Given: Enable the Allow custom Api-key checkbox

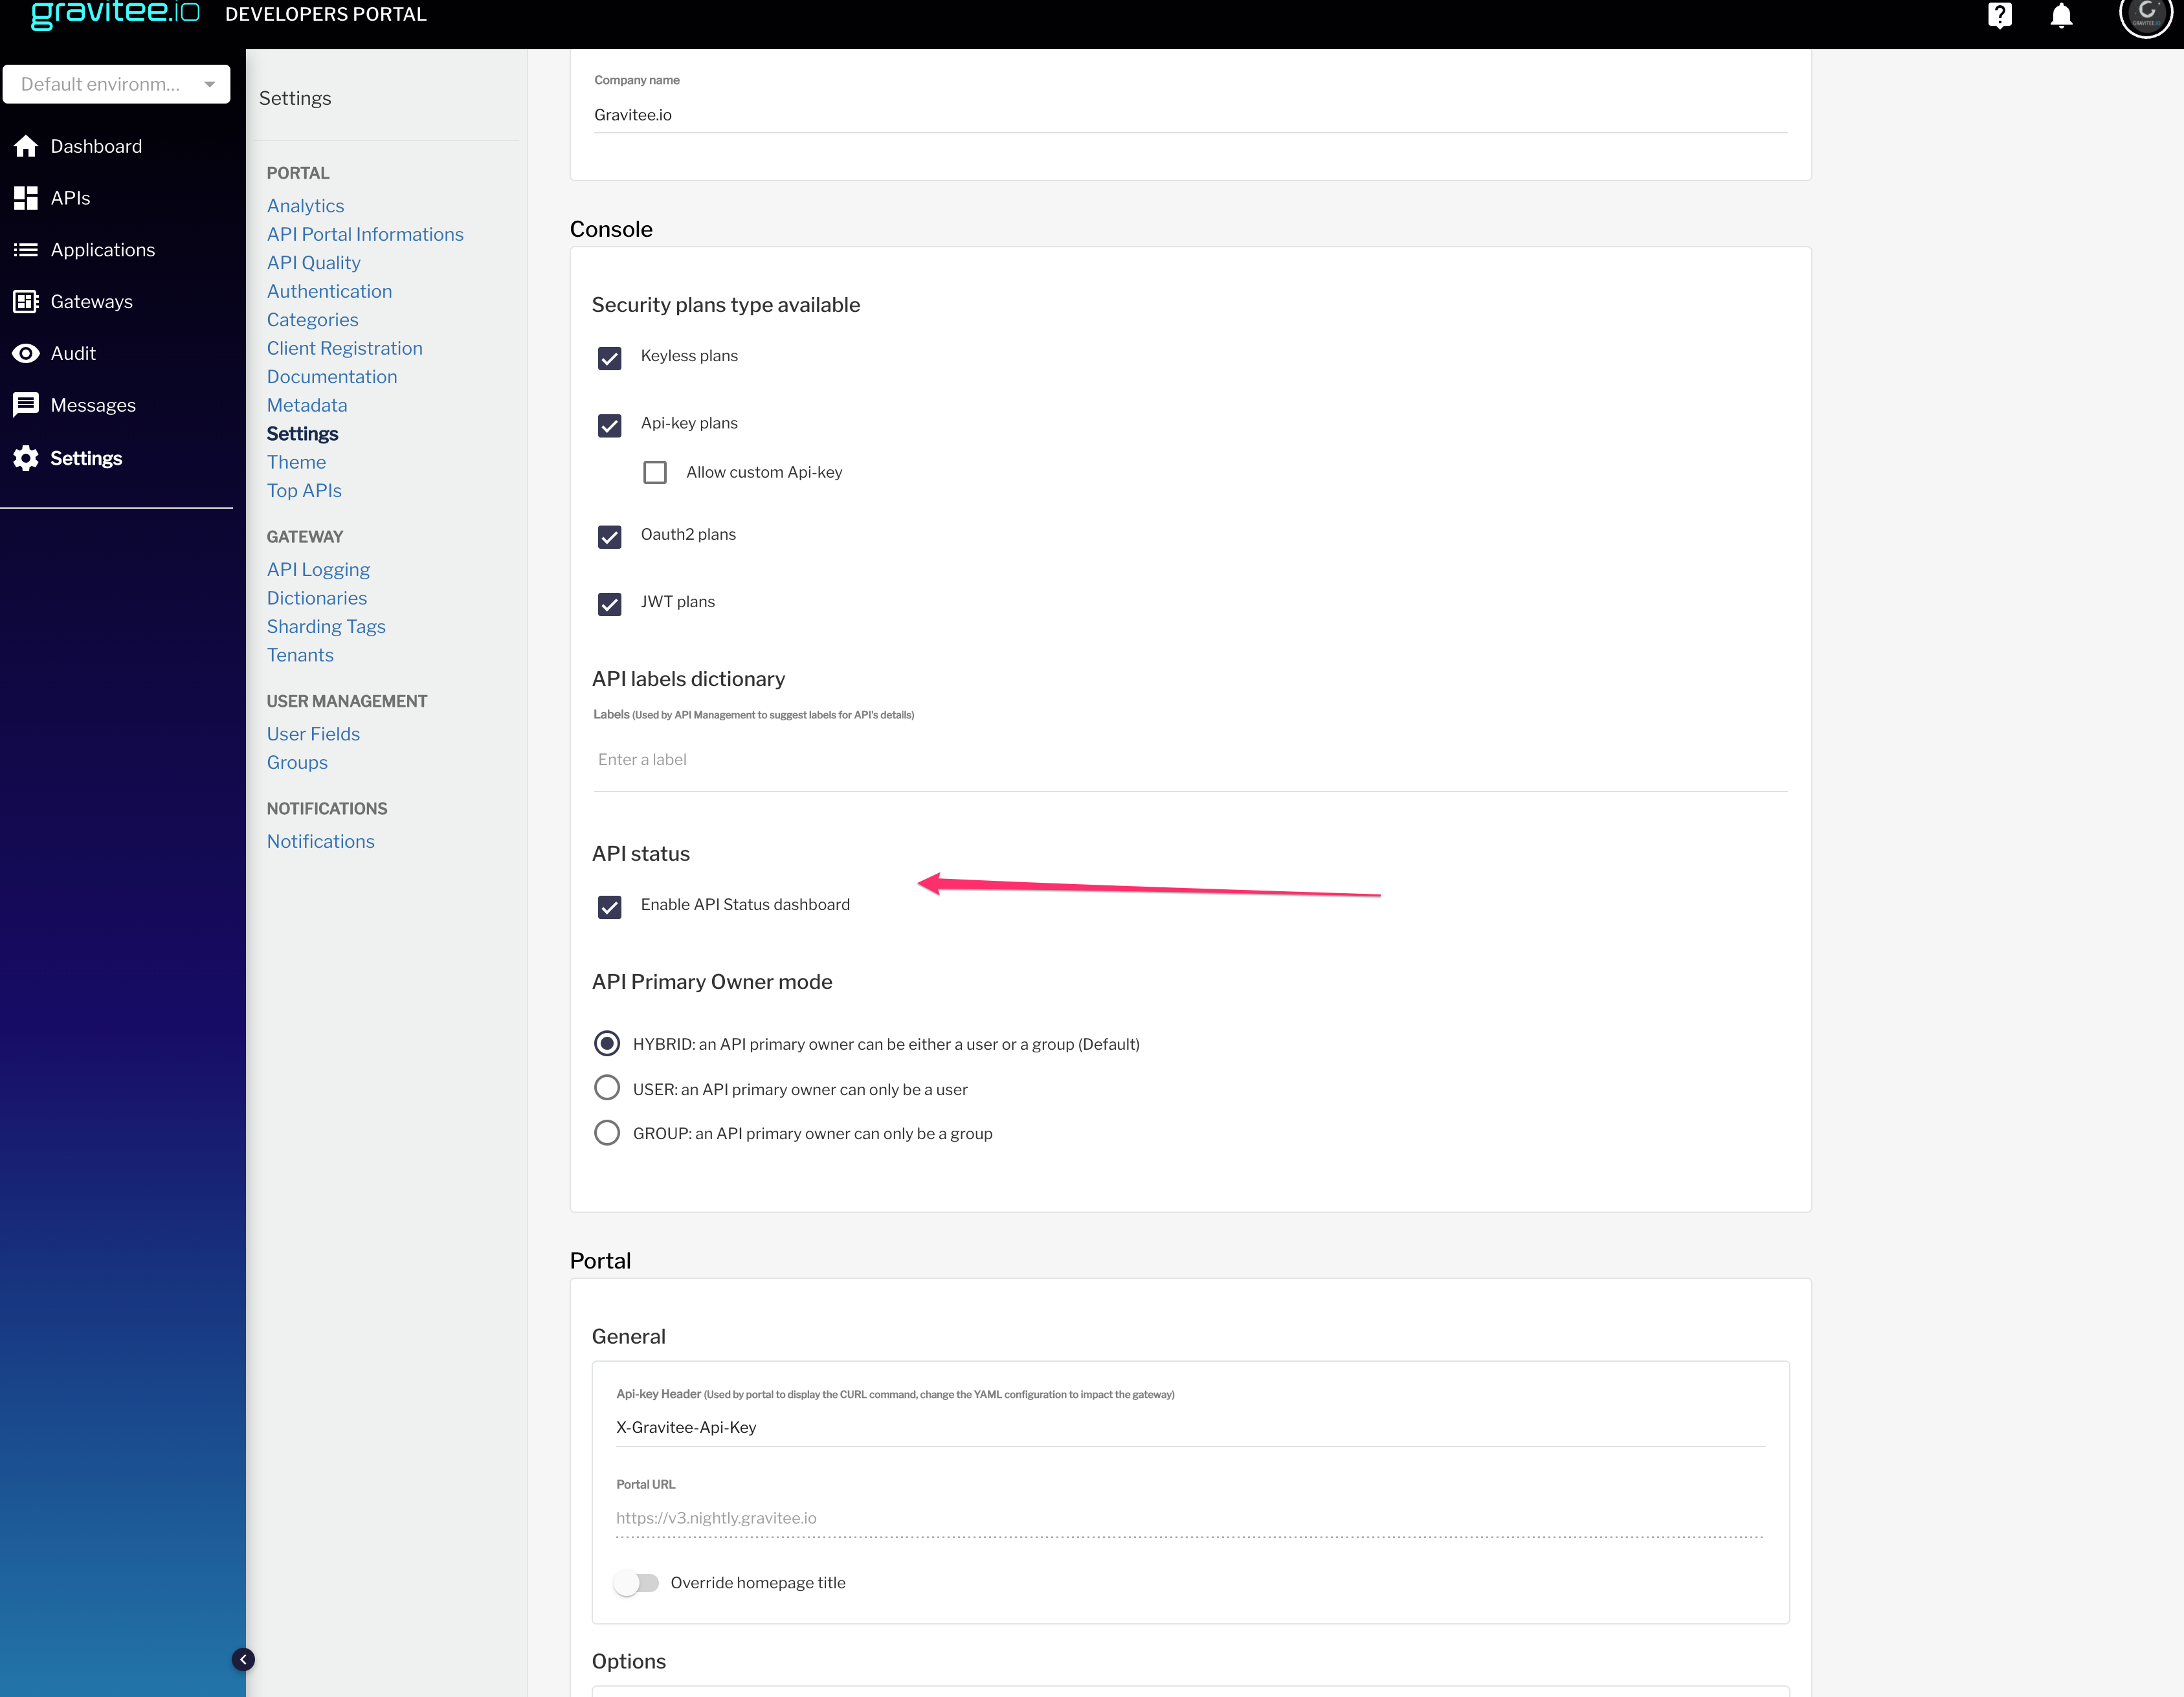Looking at the screenshot, I should [655, 471].
